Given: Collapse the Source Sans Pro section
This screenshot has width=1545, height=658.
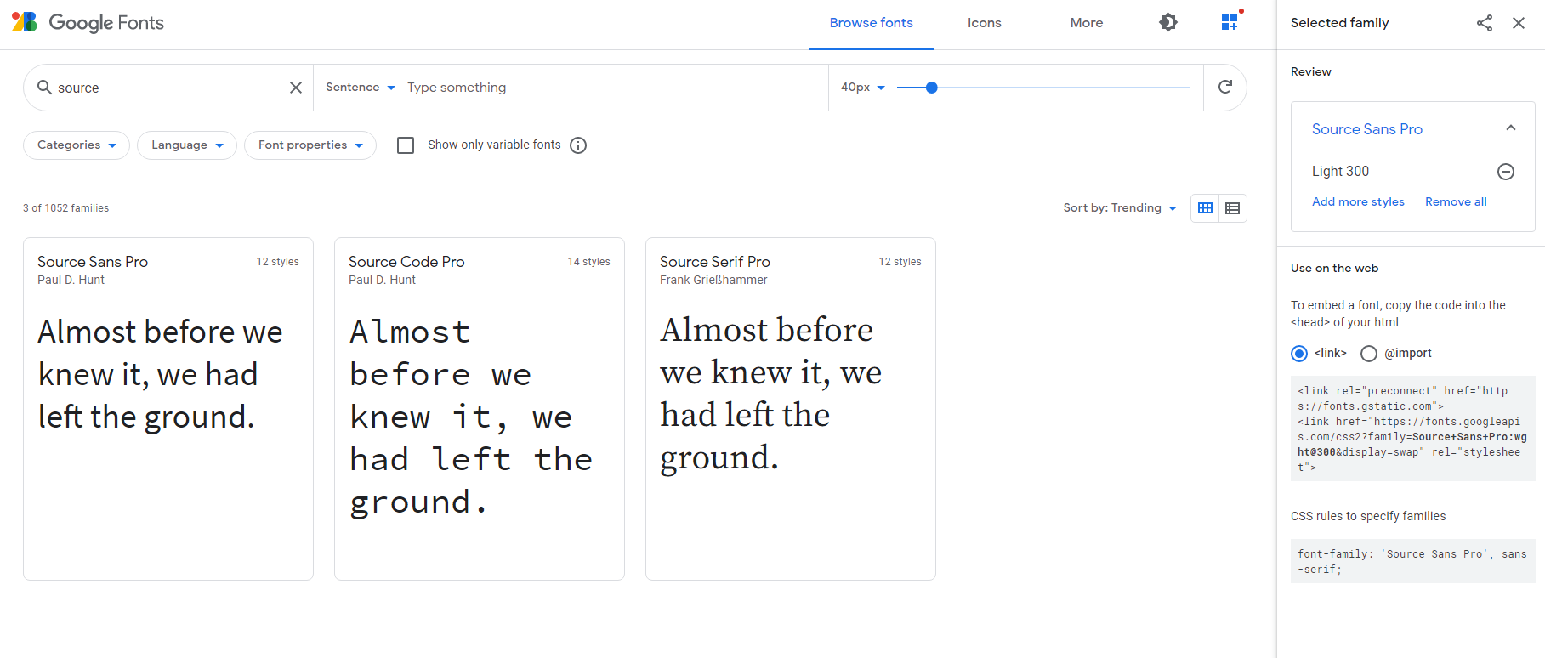Looking at the screenshot, I should click(1511, 128).
